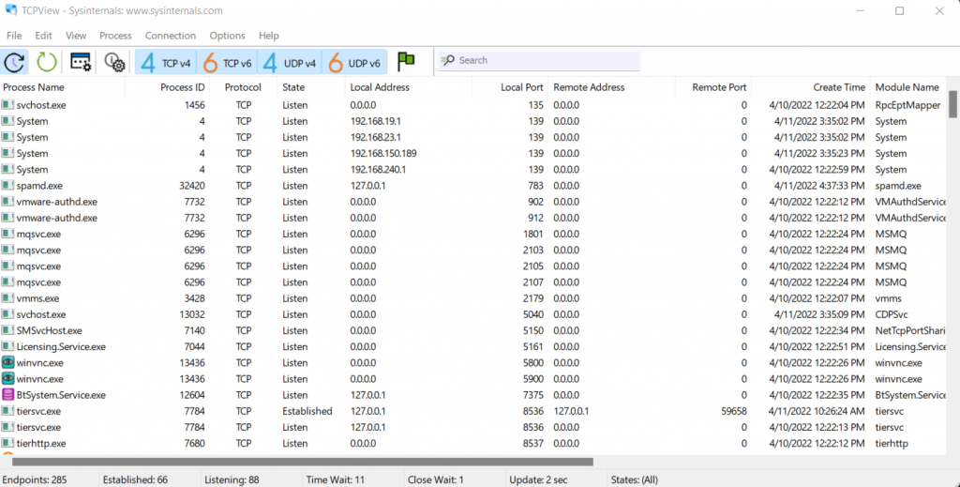Open the Options menu
Viewport: 960px width, 487px height.
tap(227, 36)
